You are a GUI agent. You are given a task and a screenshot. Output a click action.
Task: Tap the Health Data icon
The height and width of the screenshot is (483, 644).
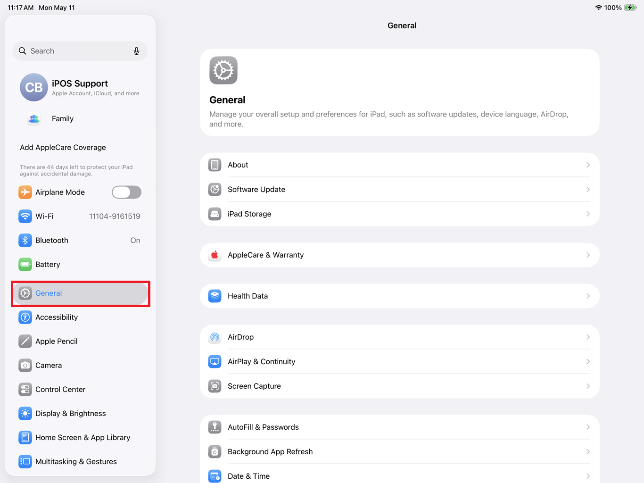coord(215,296)
